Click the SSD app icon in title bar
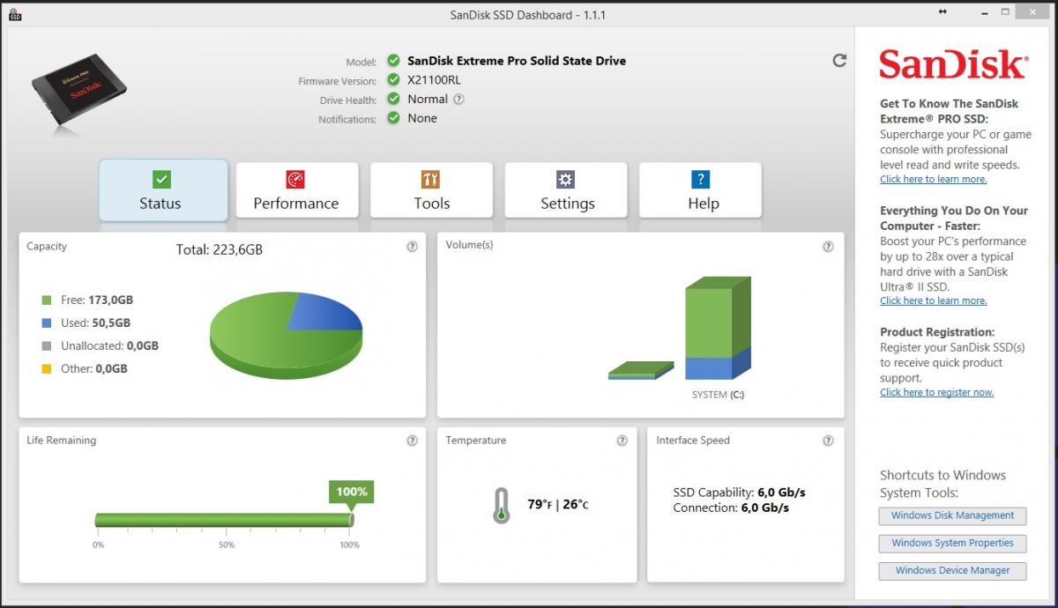The height and width of the screenshot is (608, 1058). pyautogui.click(x=15, y=14)
